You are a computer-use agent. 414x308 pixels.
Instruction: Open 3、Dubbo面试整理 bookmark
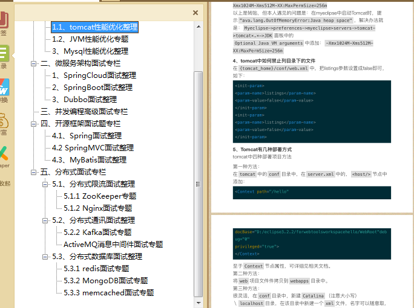click(85, 100)
